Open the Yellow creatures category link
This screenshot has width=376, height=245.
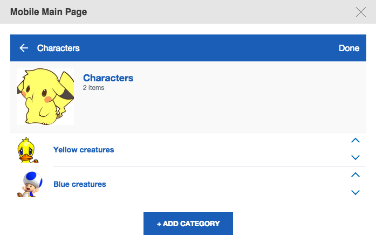pos(84,150)
